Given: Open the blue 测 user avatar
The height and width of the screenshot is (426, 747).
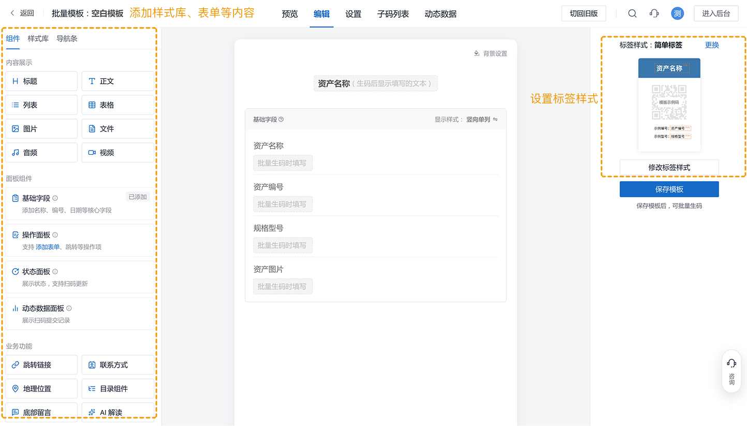Looking at the screenshot, I should pos(677,13).
